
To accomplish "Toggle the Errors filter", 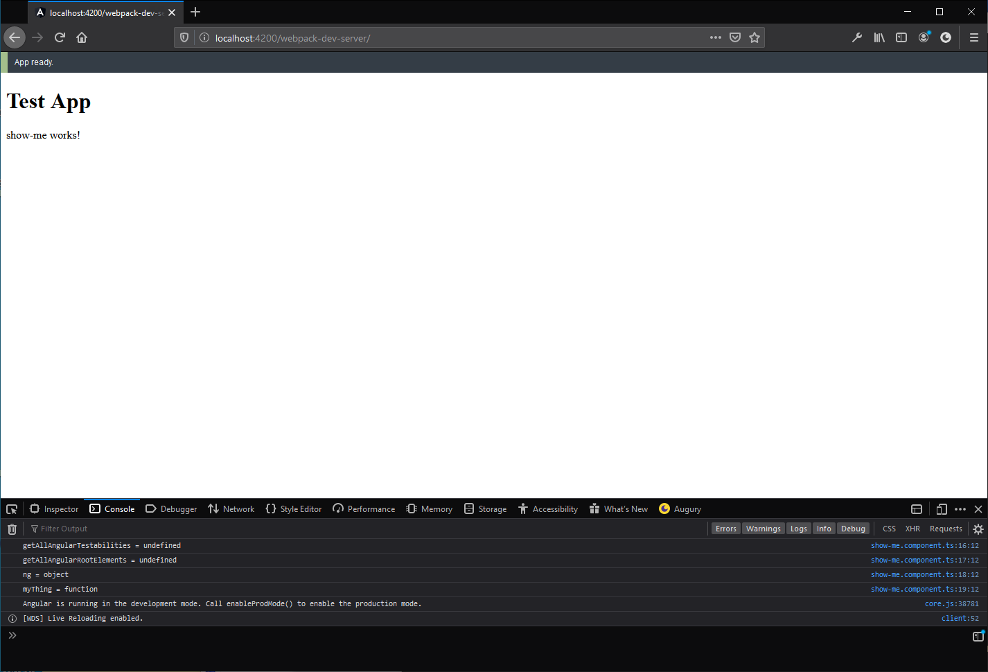I will point(726,529).
